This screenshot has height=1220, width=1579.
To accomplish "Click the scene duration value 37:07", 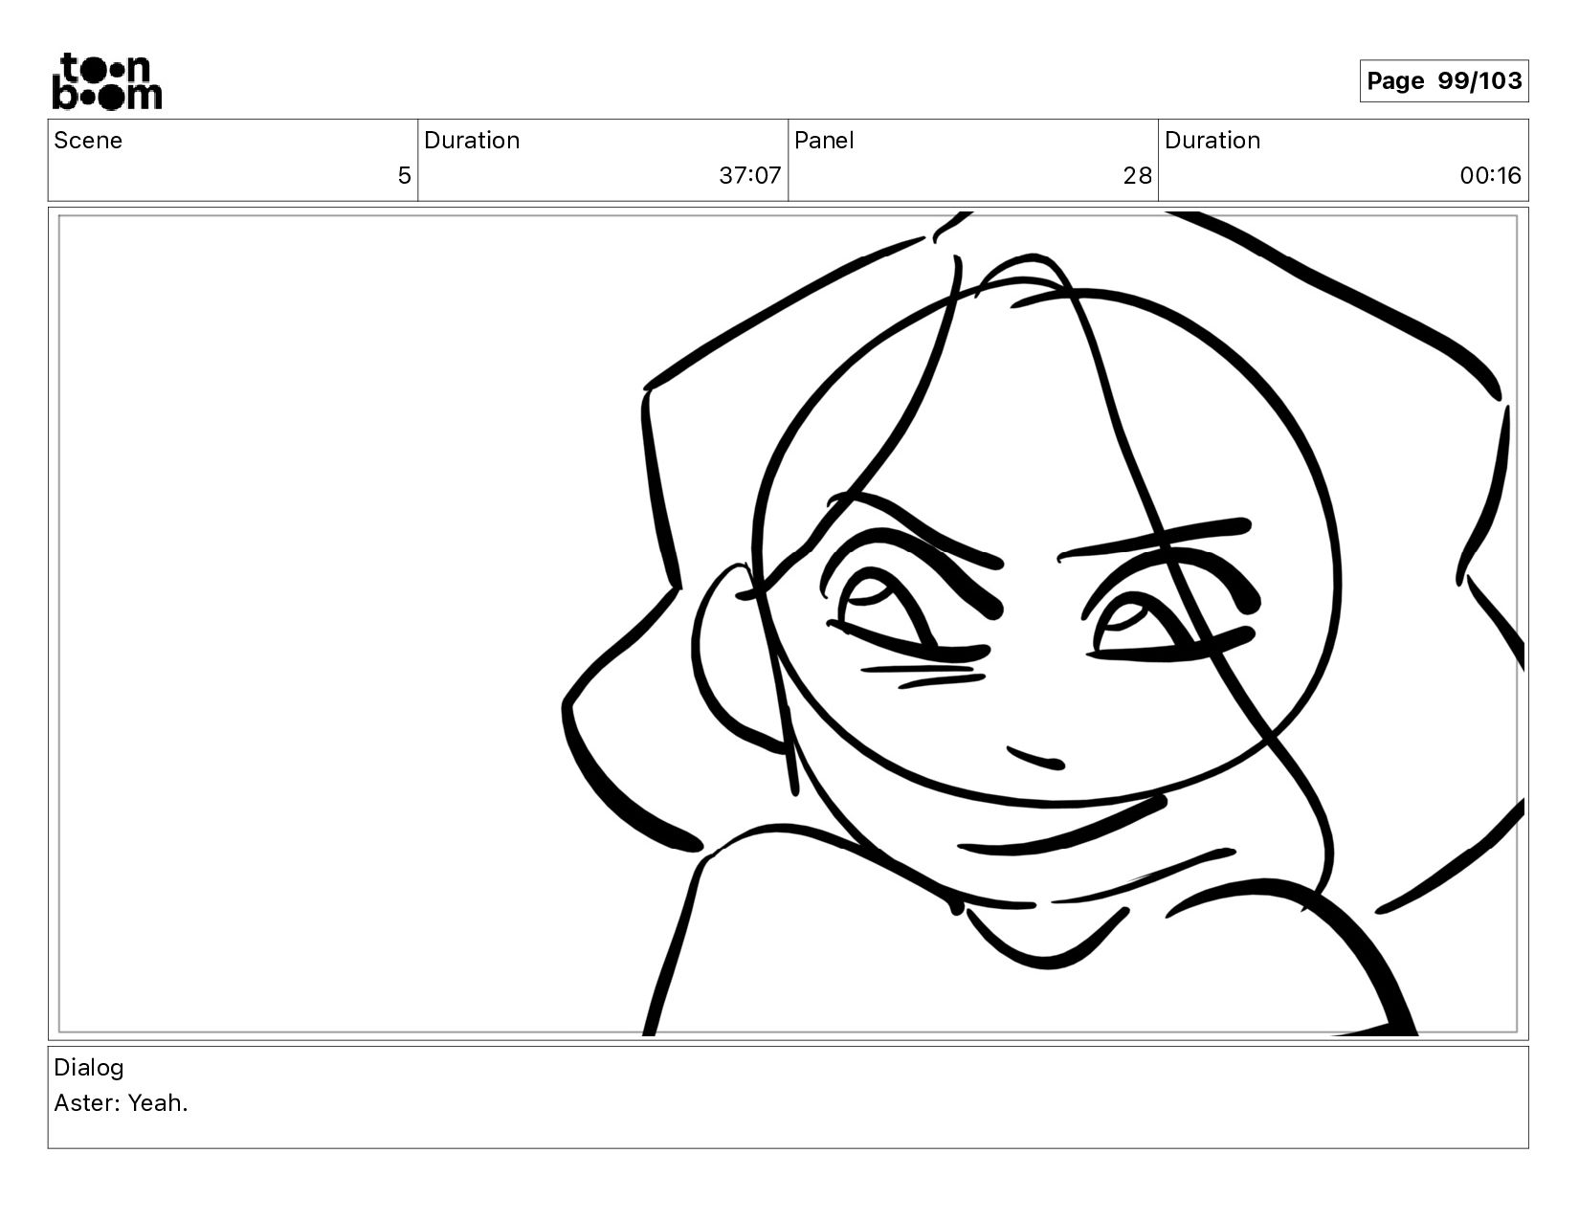I will (x=750, y=176).
